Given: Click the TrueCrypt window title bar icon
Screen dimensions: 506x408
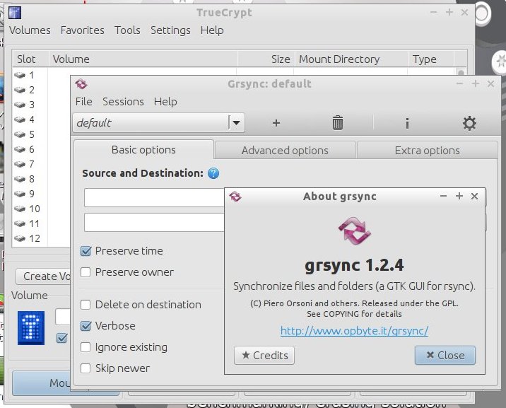Looking at the screenshot, I should (x=15, y=13).
